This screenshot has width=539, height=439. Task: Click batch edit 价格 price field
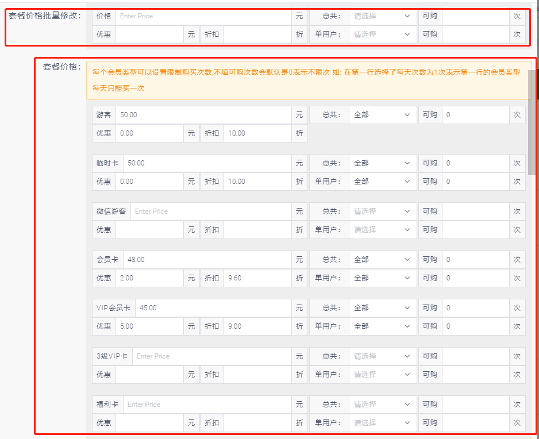point(203,16)
